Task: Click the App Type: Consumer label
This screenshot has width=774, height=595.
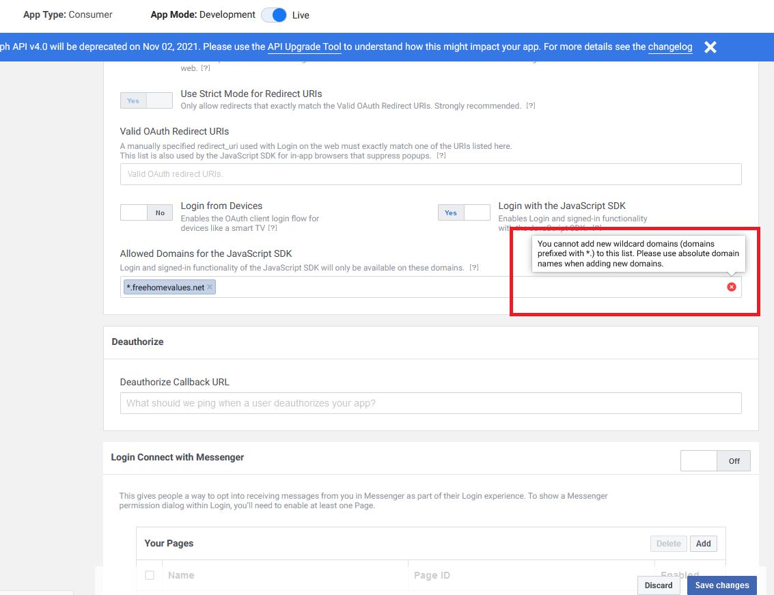Action: click(x=68, y=15)
